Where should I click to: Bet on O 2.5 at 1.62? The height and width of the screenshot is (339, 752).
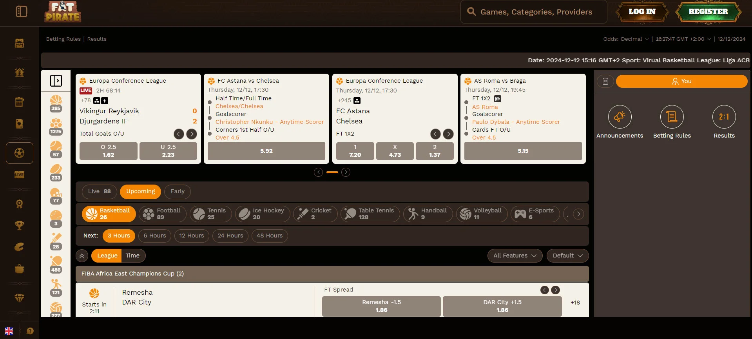[x=109, y=151]
